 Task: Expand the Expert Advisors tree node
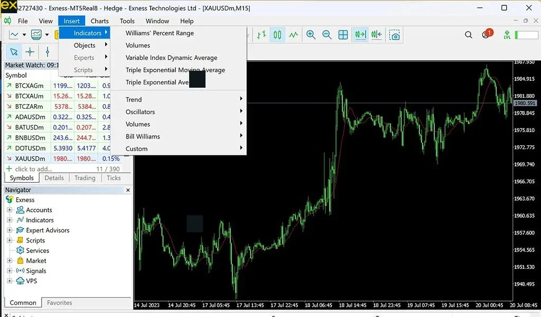coord(10,230)
